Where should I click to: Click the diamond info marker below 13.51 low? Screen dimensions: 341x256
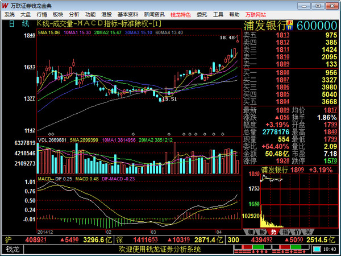tap(169, 134)
